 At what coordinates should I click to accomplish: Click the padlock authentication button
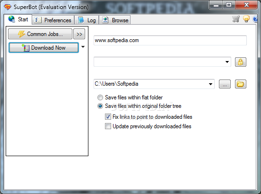[241, 62]
